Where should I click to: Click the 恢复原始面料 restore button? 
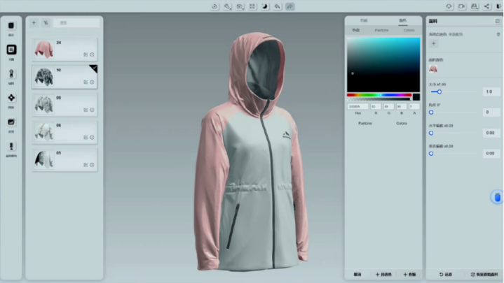tap(483, 274)
